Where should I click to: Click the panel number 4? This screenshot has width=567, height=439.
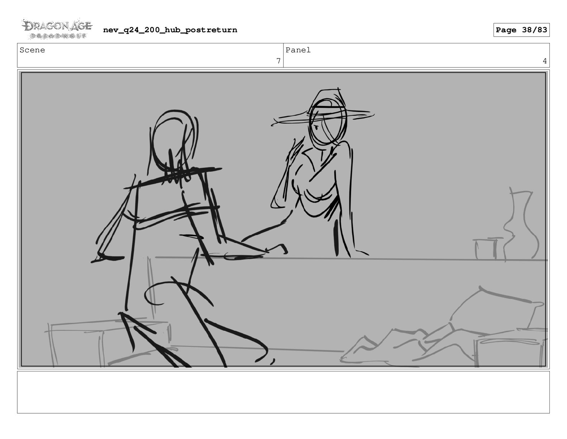(x=544, y=61)
